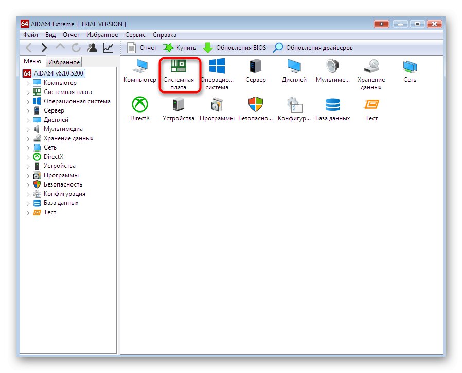Expand the Сеть tree node
The image size is (462, 373).
[28, 148]
